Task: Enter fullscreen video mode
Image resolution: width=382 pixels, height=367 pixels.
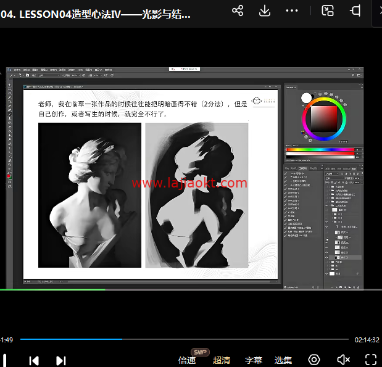Action: pos(371,360)
